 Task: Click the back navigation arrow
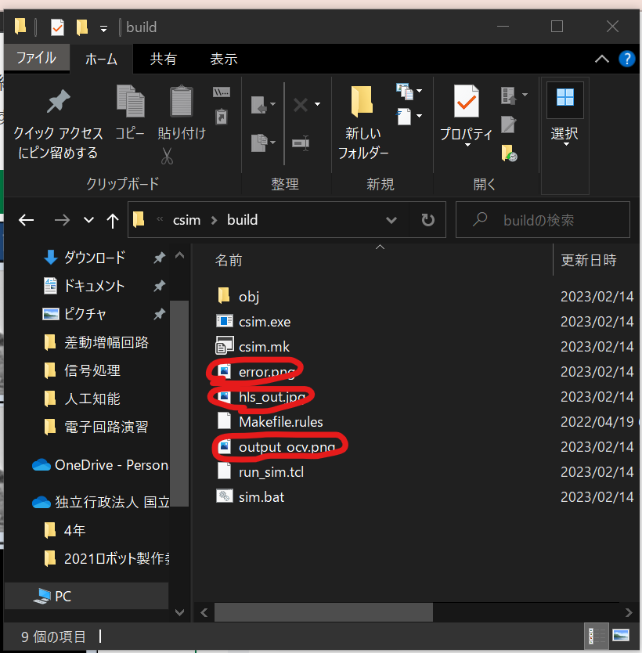click(x=26, y=220)
